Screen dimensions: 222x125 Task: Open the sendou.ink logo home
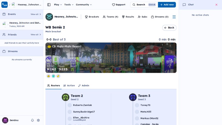pyautogui.click(x=4, y=5)
